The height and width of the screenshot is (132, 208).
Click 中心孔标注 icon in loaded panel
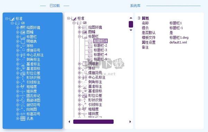23,55
